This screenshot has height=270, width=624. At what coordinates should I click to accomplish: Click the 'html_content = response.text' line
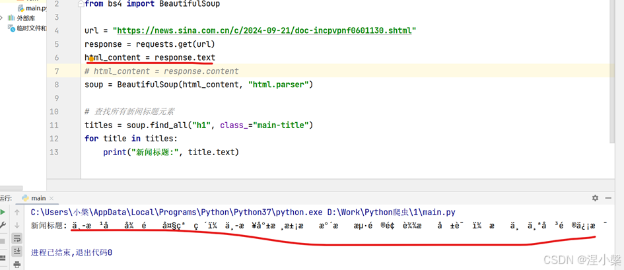click(150, 57)
